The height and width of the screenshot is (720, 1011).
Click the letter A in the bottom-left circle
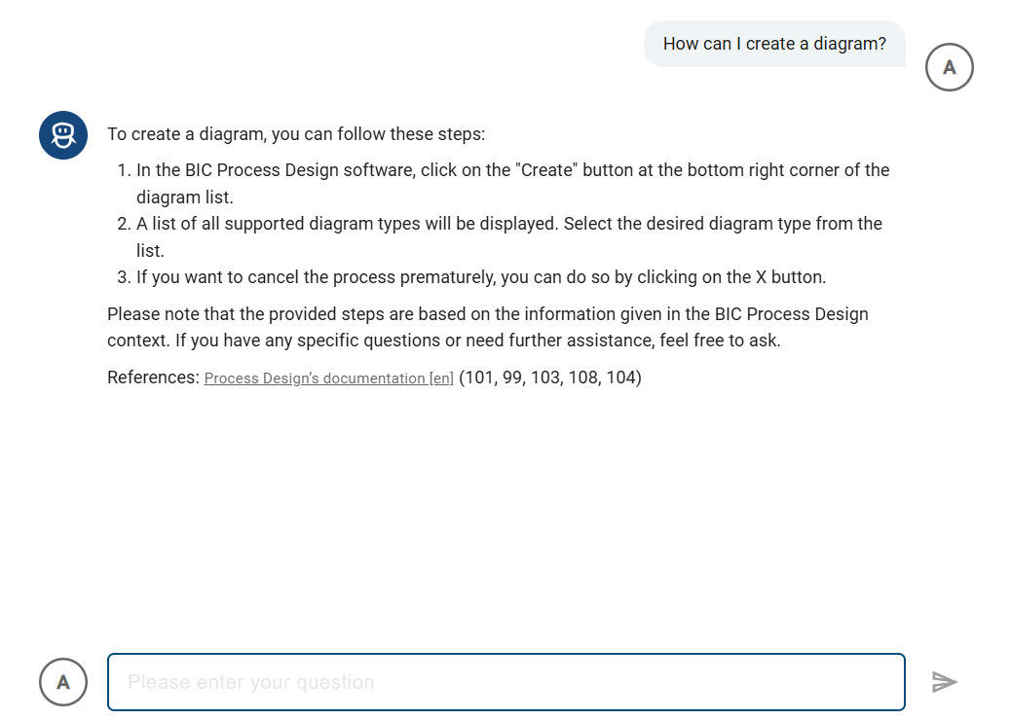[x=62, y=682]
